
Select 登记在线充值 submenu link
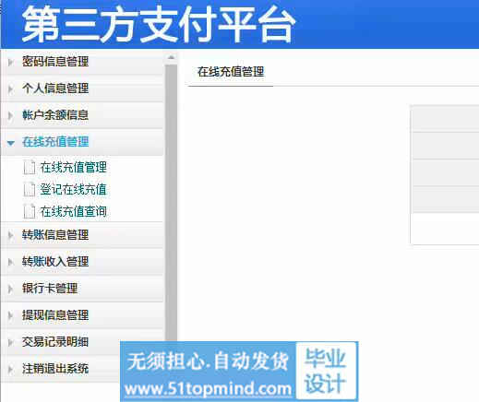click(x=73, y=190)
